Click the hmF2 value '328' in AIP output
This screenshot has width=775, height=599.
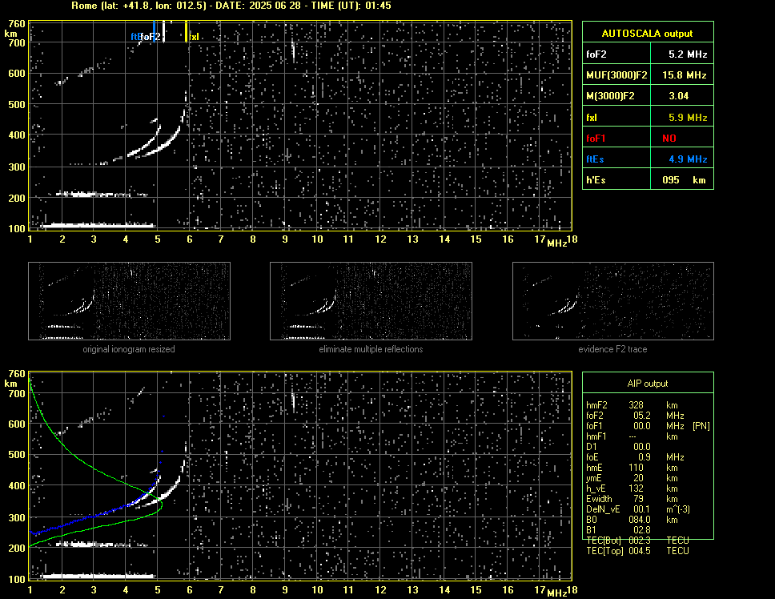pos(636,405)
